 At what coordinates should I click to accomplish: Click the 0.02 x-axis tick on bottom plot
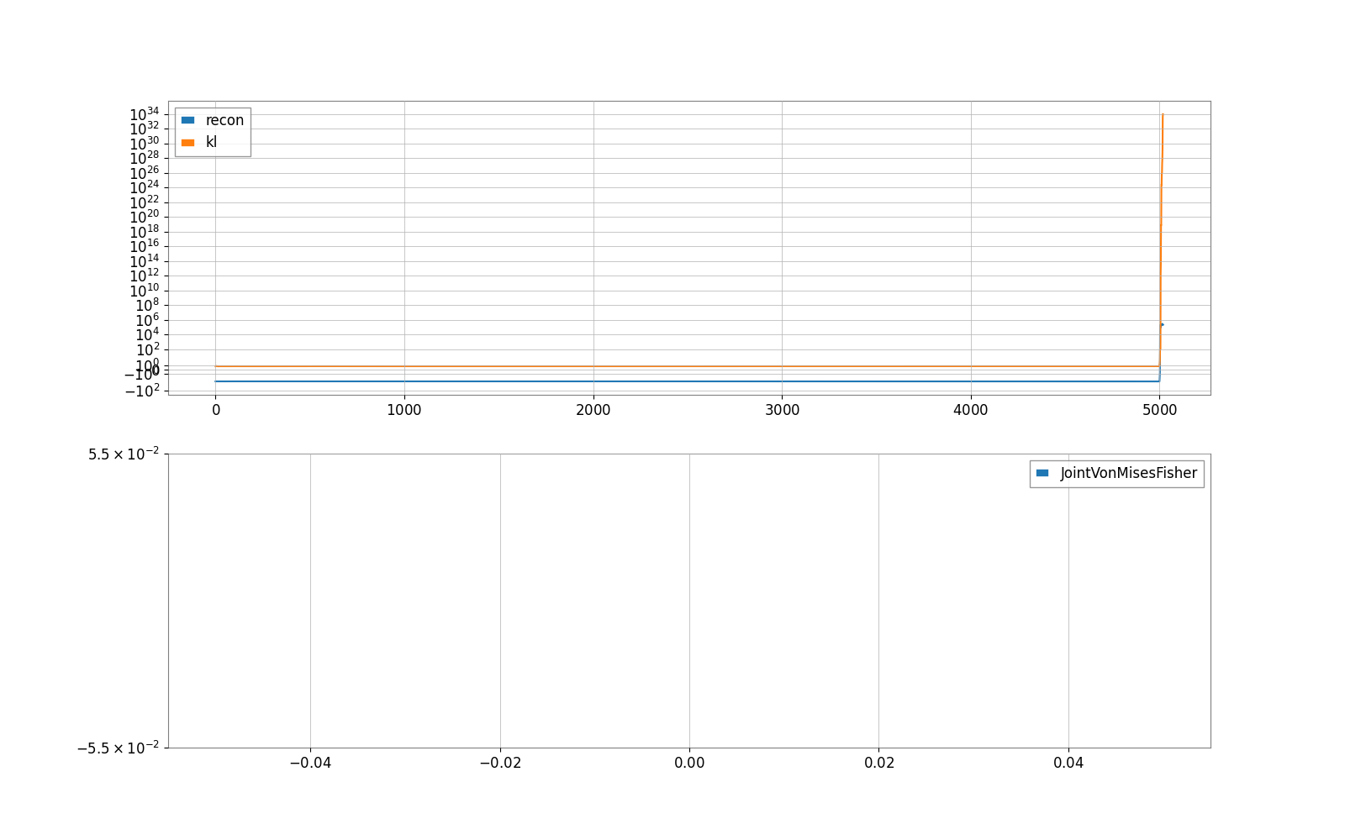[879, 763]
